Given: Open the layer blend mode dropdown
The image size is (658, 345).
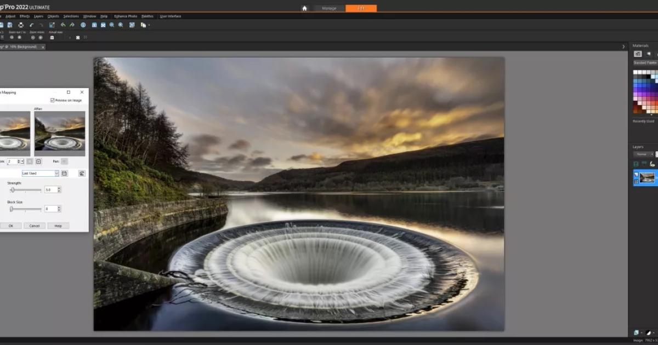Looking at the screenshot, I should [x=644, y=154].
